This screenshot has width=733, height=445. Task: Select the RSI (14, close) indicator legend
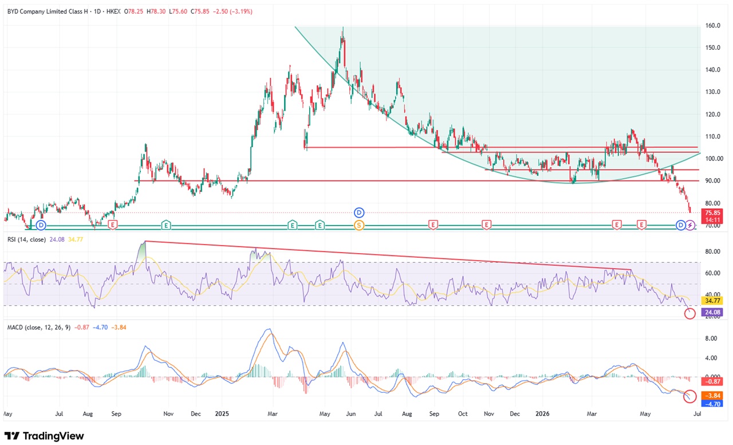(26, 239)
